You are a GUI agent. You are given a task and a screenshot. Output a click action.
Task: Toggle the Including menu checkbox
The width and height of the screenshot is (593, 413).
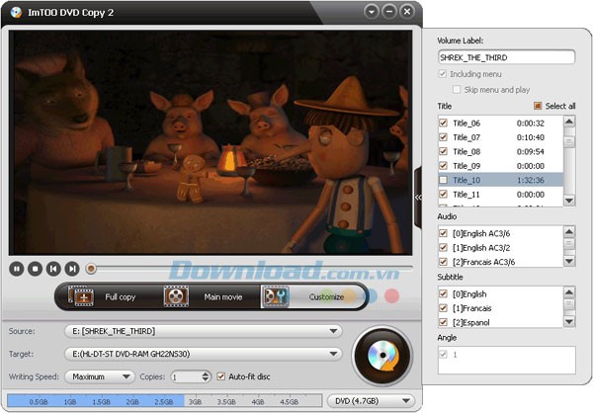click(x=443, y=74)
